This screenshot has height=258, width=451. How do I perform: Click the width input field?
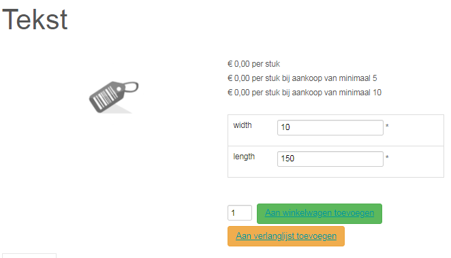point(330,127)
